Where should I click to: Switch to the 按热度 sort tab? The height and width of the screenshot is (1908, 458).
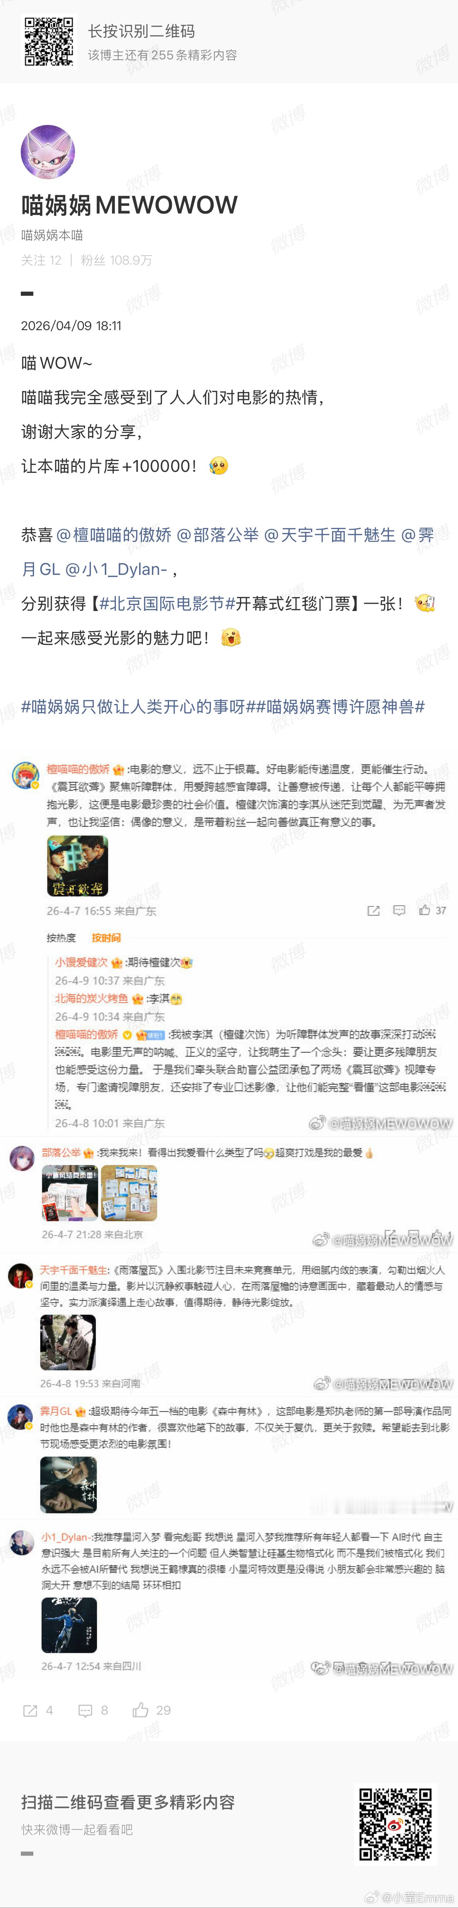pyautogui.click(x=61, y=938)
